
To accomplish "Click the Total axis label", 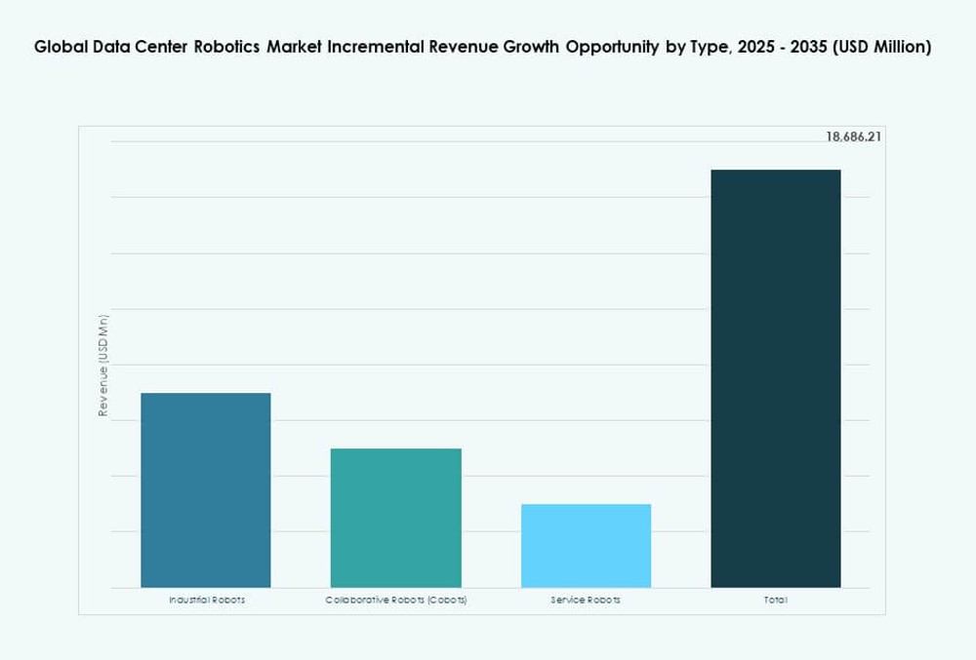I will (775, 600).
